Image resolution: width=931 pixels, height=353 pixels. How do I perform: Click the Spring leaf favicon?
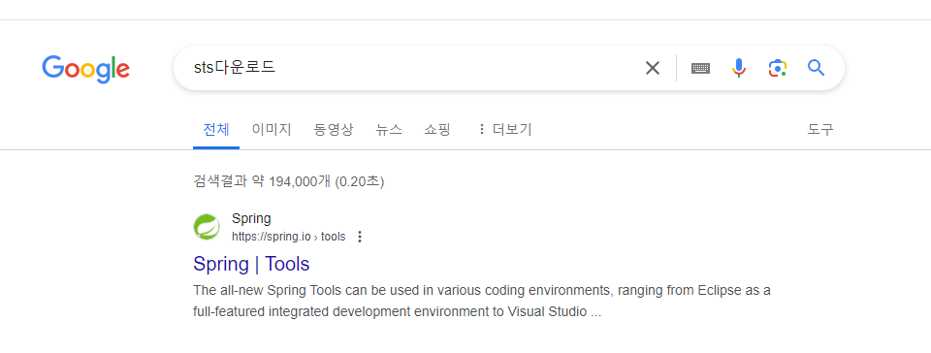coord(207,227)
